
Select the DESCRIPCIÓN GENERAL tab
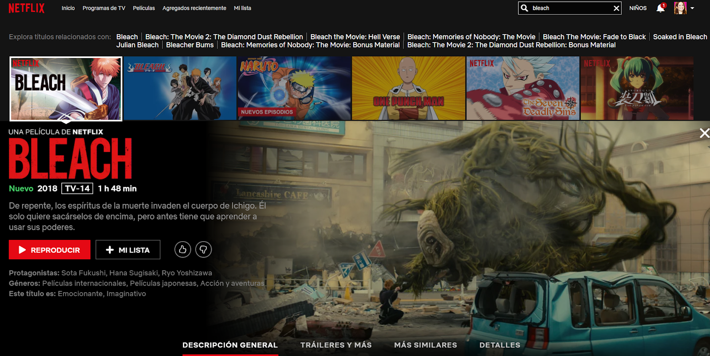tap(230, 345)
